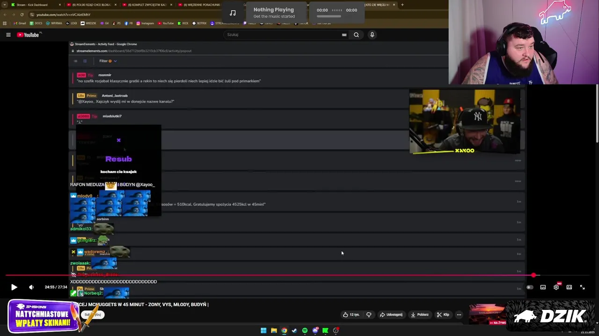The image size is (599, 336).
Task: Open the LOGI bookmark
Action: (x=72, y=23)
